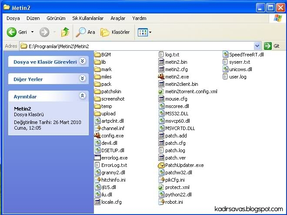The width and height of the screenshot is (287, 215).
Task: Open the Düzen menu
Action: pyautogui.click(x=33, y=18)
